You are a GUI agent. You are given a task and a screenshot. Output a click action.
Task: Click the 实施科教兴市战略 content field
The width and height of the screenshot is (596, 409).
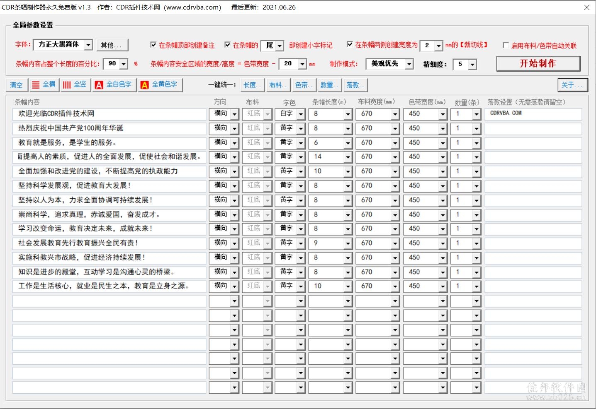click(x=109, y=258)
